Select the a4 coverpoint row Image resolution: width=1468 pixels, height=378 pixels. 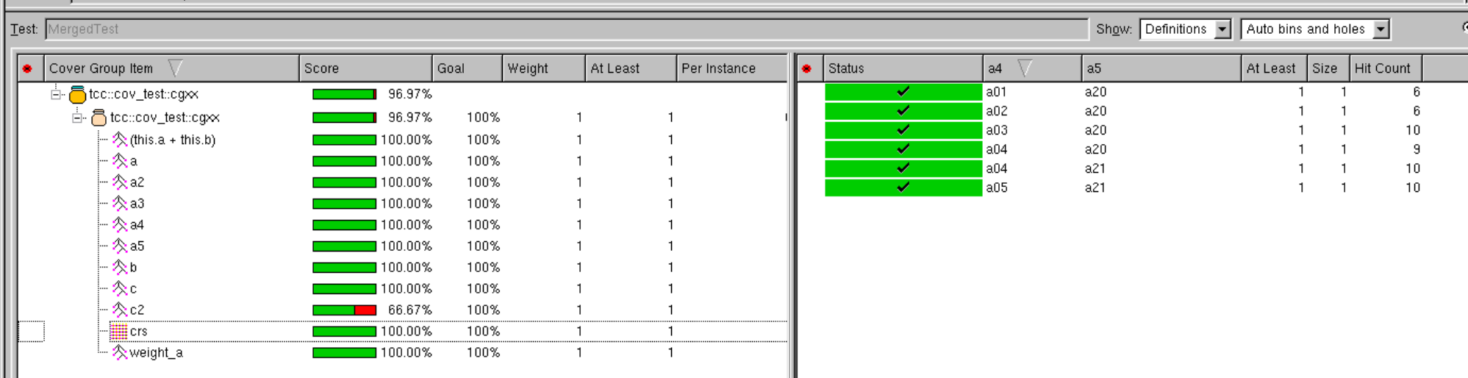pos(402,224)
